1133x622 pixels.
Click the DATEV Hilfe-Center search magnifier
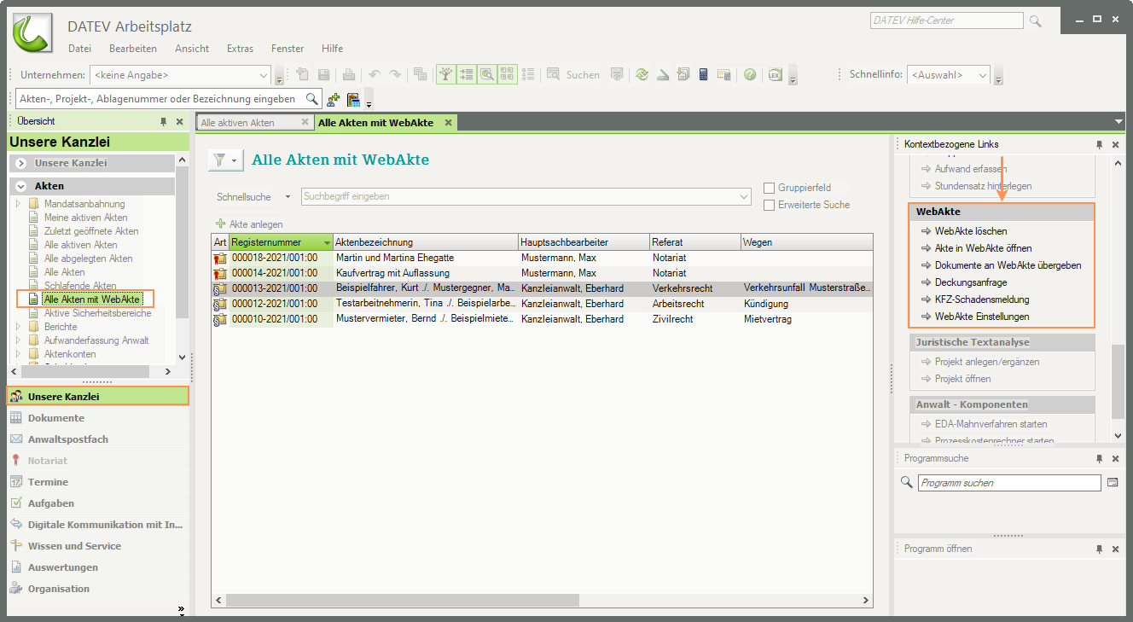1036,20
